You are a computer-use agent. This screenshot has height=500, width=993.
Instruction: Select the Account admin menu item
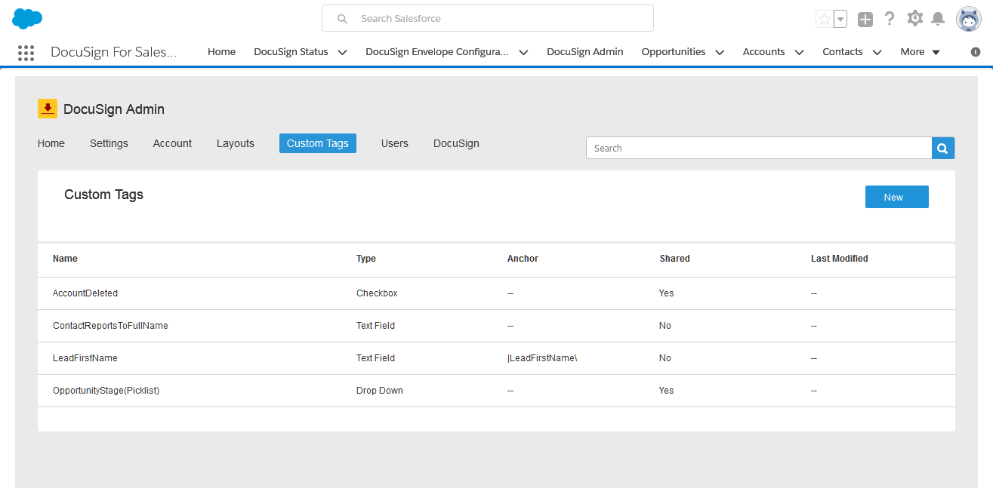pos(172,143)
